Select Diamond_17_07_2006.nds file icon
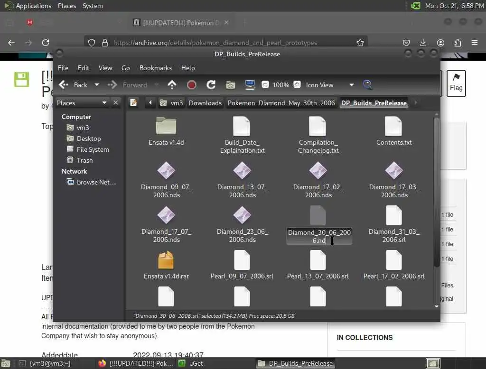The width and height of the screenshot is (486, 369). click(166, 215)
